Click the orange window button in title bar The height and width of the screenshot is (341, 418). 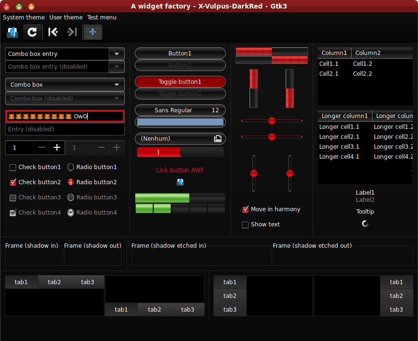coord(31,6)
